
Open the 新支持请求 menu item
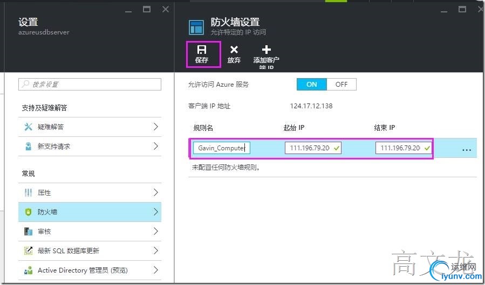tap(90, 147)
